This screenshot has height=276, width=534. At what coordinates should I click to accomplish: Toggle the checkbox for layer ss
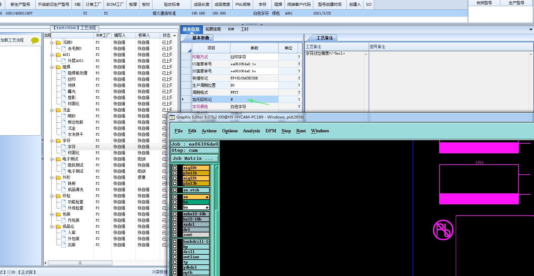[x=175, y=197]
